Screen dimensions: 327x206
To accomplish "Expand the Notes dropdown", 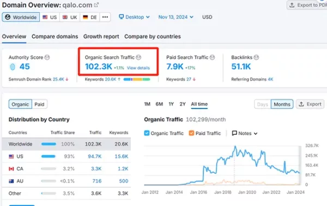I will coord(245,133).
